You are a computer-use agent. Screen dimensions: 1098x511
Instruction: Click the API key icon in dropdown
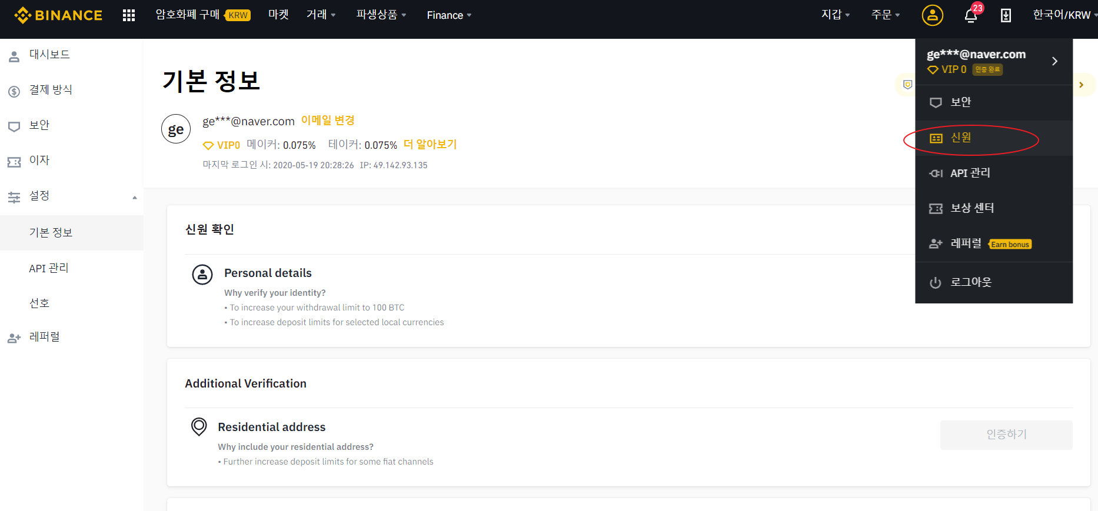tap(936, 173)
